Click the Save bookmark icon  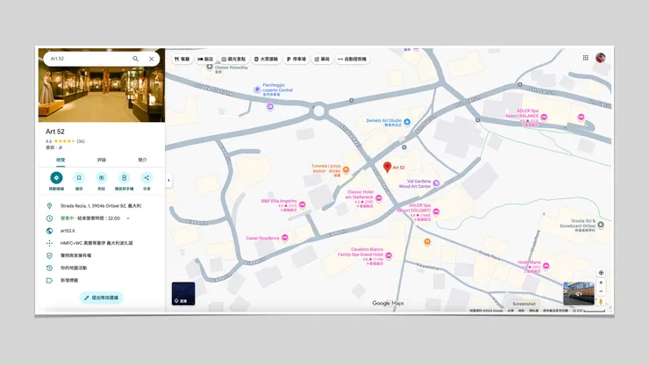pos(79,178)
